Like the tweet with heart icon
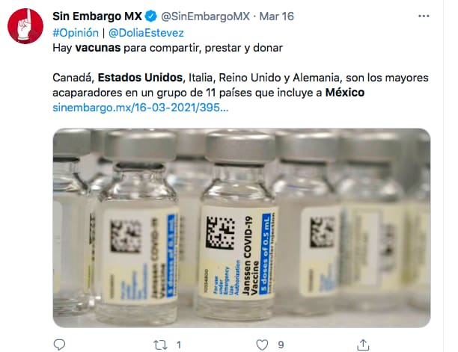458x352 pixels. (262, 345)
